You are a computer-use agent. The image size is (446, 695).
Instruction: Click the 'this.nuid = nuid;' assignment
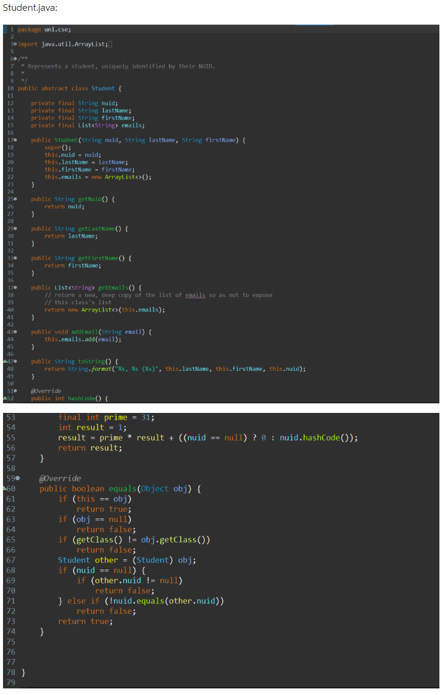click(73, 155)
